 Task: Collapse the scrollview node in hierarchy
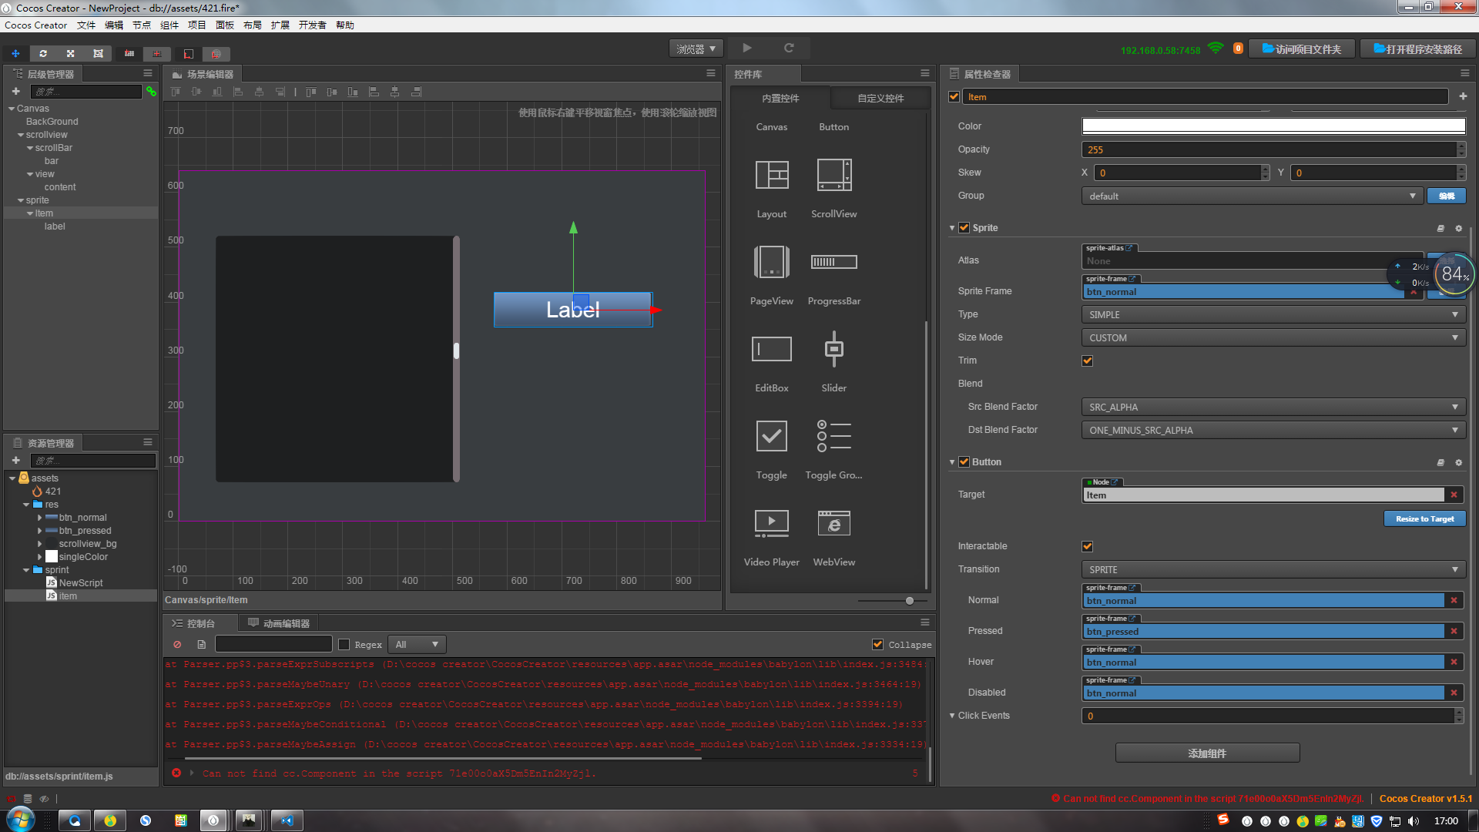tap(21, 135)
